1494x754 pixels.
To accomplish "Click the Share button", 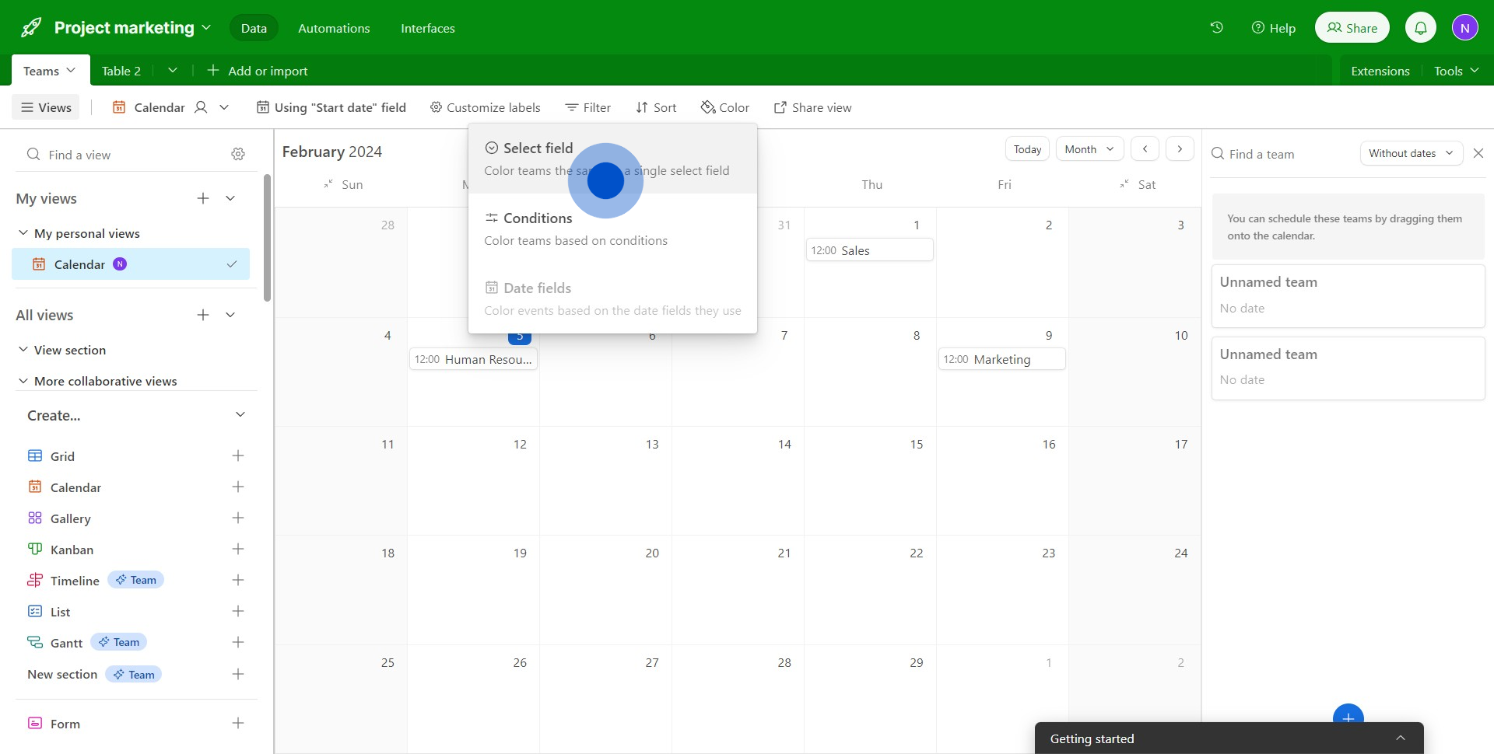I will 1352,28.
